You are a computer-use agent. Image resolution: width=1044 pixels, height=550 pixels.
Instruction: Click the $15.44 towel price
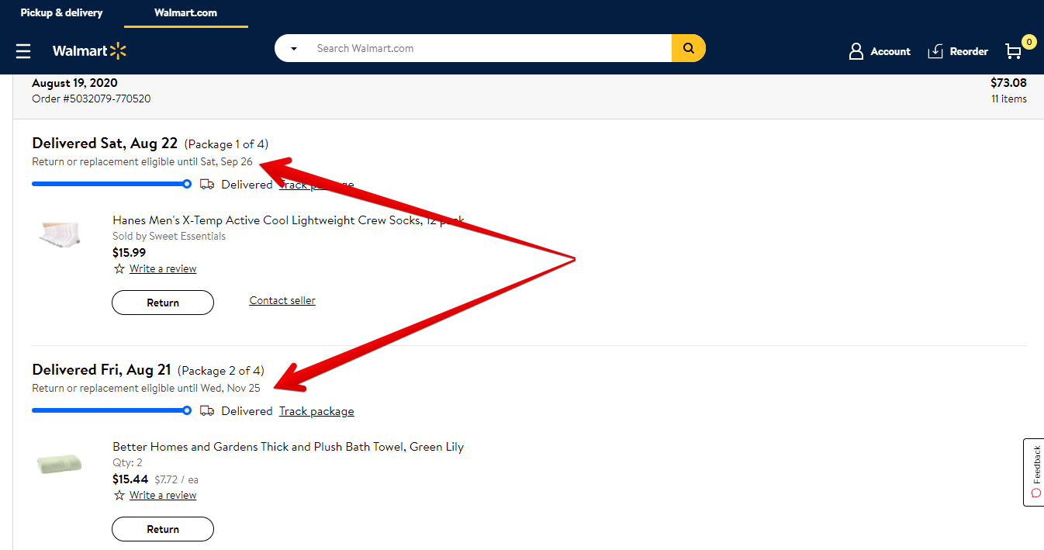pyautogui.click(x=130, y=479)
